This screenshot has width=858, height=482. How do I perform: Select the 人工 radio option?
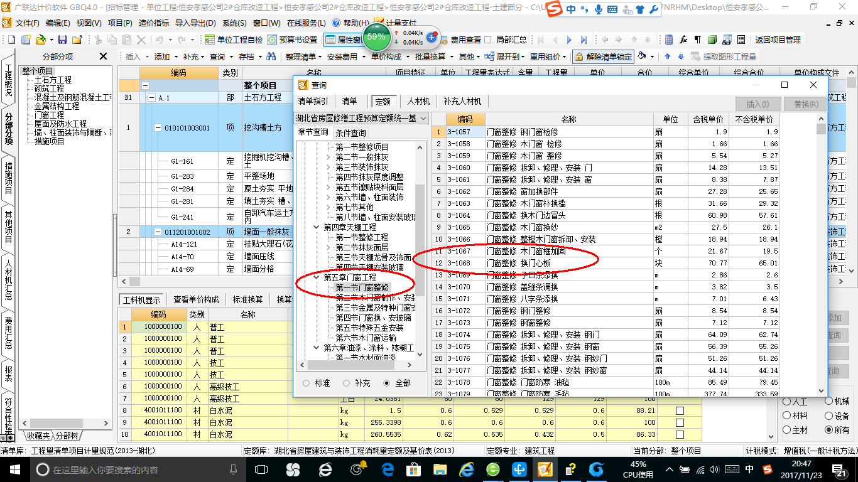pos(786,402)
